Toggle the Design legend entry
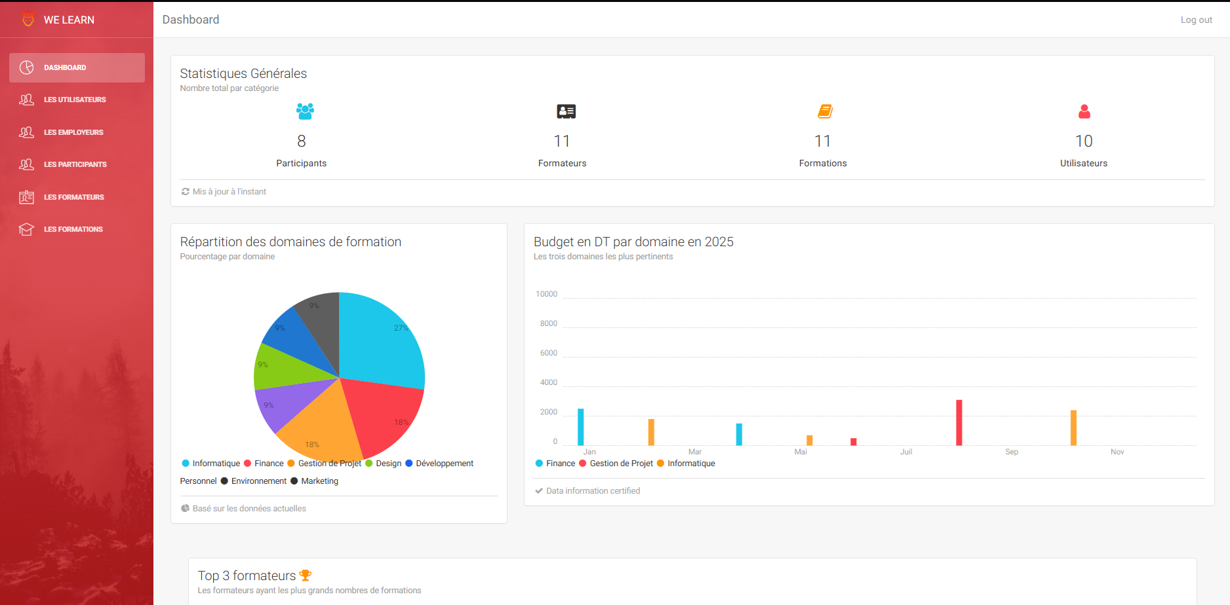The width and height of the screenshot is (1230, 605). pyautogui.click(x=383, y=464)
